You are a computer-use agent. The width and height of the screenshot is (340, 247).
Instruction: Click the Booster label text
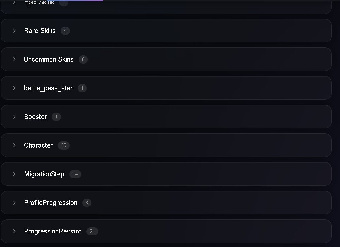(36, 117)
